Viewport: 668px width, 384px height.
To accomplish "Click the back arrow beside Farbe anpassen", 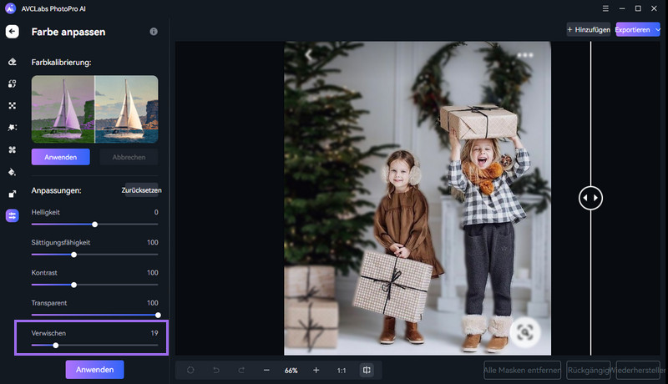I will pos(12,32).
